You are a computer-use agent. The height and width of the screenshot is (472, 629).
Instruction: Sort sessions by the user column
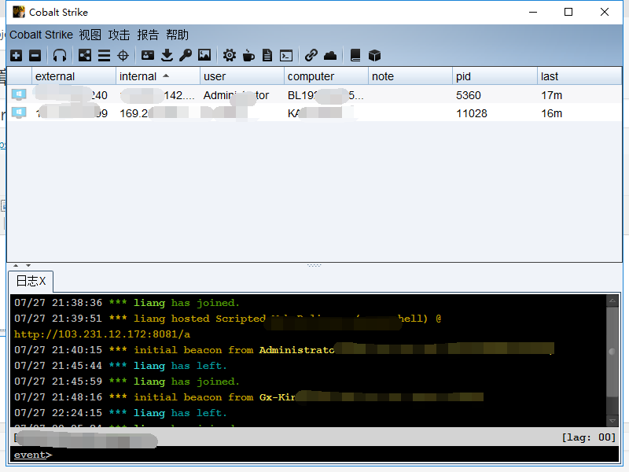tap(242, 76)
